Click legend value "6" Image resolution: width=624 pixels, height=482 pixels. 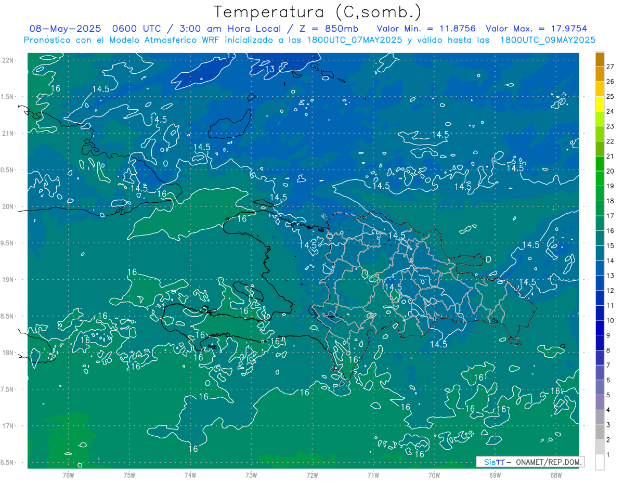pos(608,380)
